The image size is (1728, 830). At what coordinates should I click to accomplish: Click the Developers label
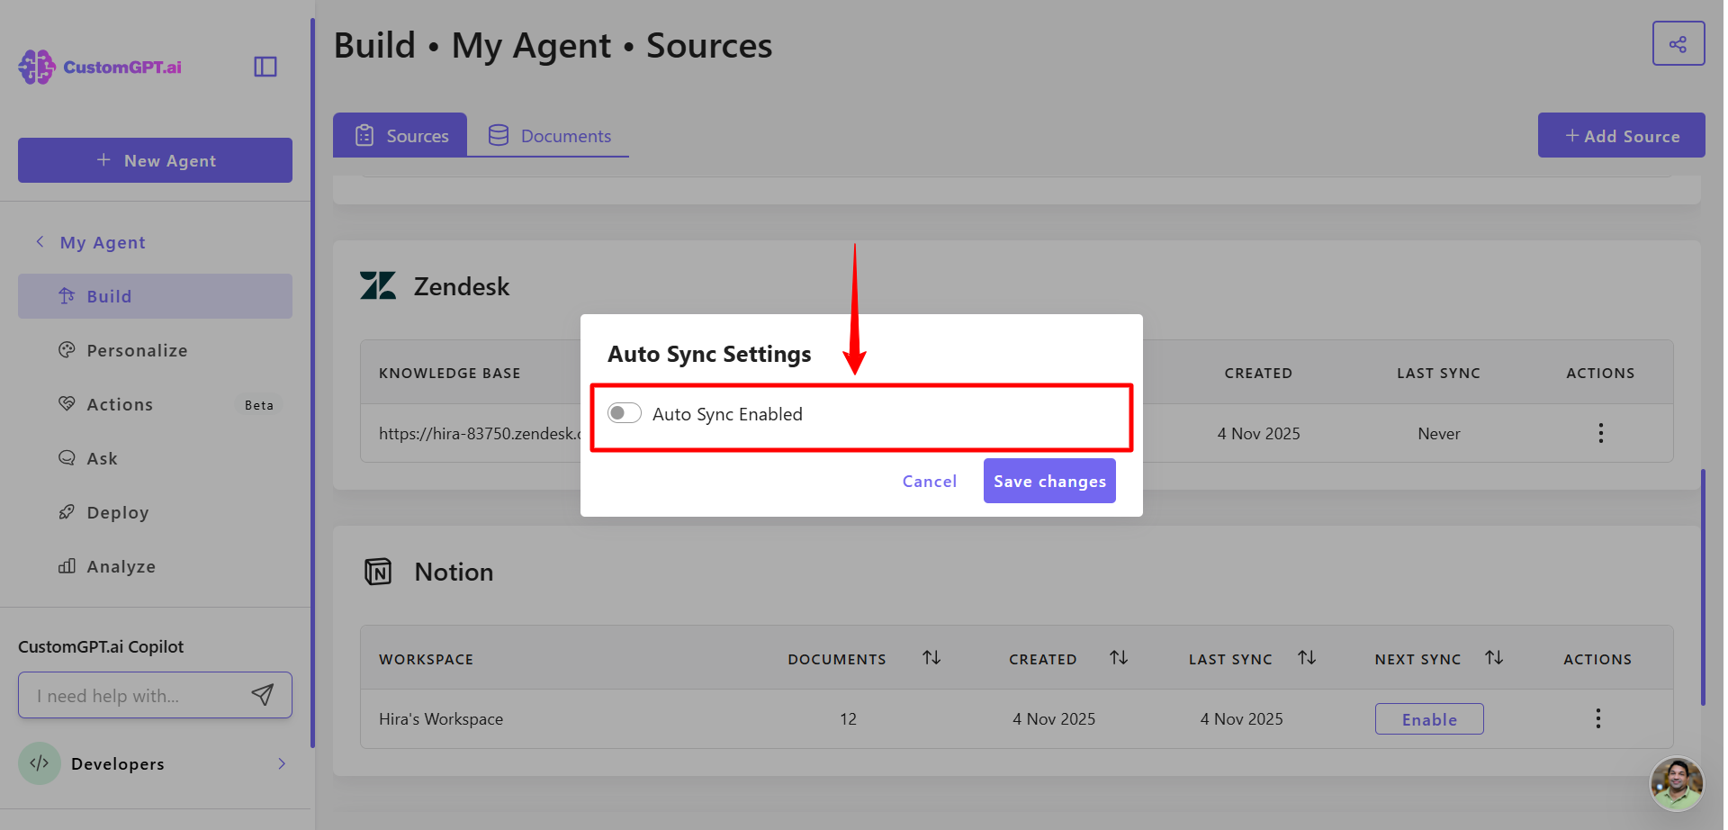(118, 763)
